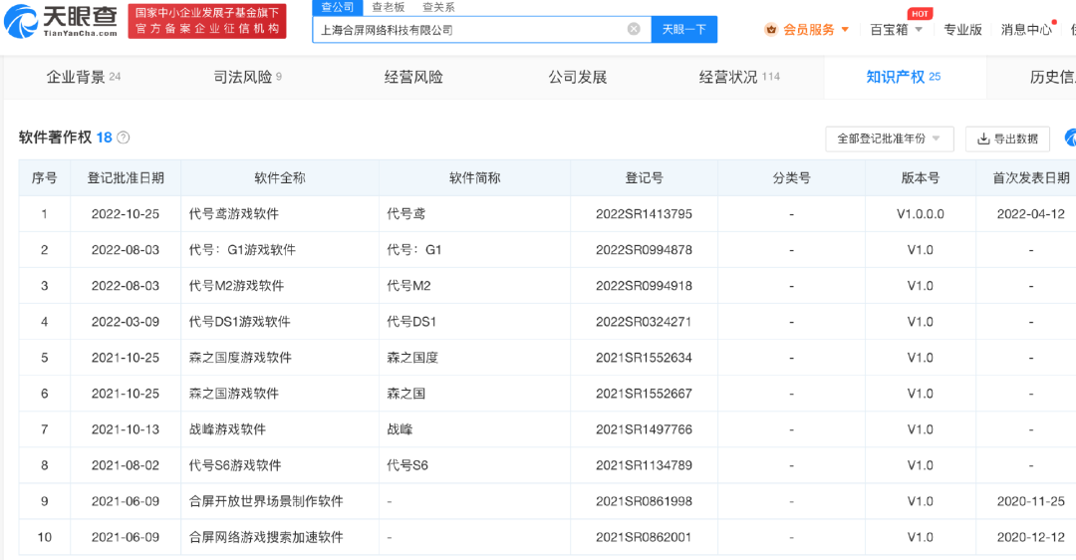
Task: Click registration number 2021SR0862001
Action: tap(644, 537)
